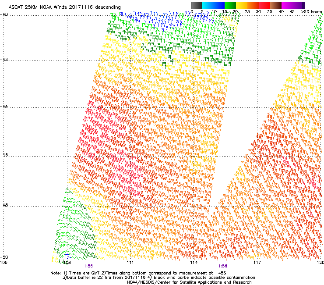Click the gray 0-5 knots legend swatch
The width and height of the screenshot is (324, 285).
[x=196, y=5]
